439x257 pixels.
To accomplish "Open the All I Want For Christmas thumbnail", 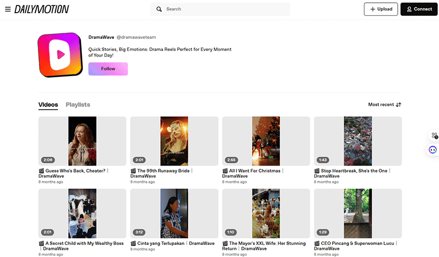I will pos(266,141).
